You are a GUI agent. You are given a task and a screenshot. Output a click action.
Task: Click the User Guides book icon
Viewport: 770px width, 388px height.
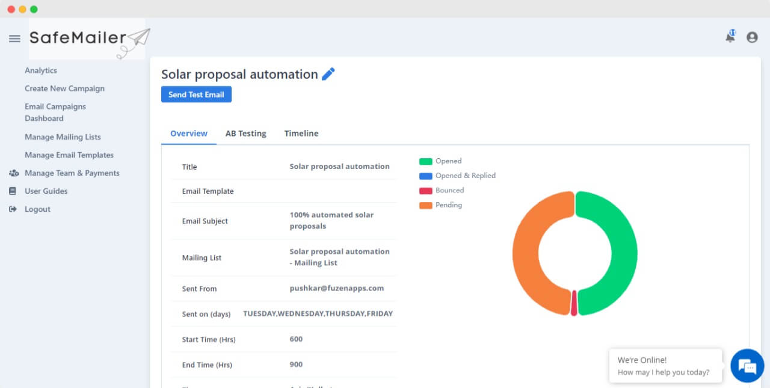coord(13,191)
